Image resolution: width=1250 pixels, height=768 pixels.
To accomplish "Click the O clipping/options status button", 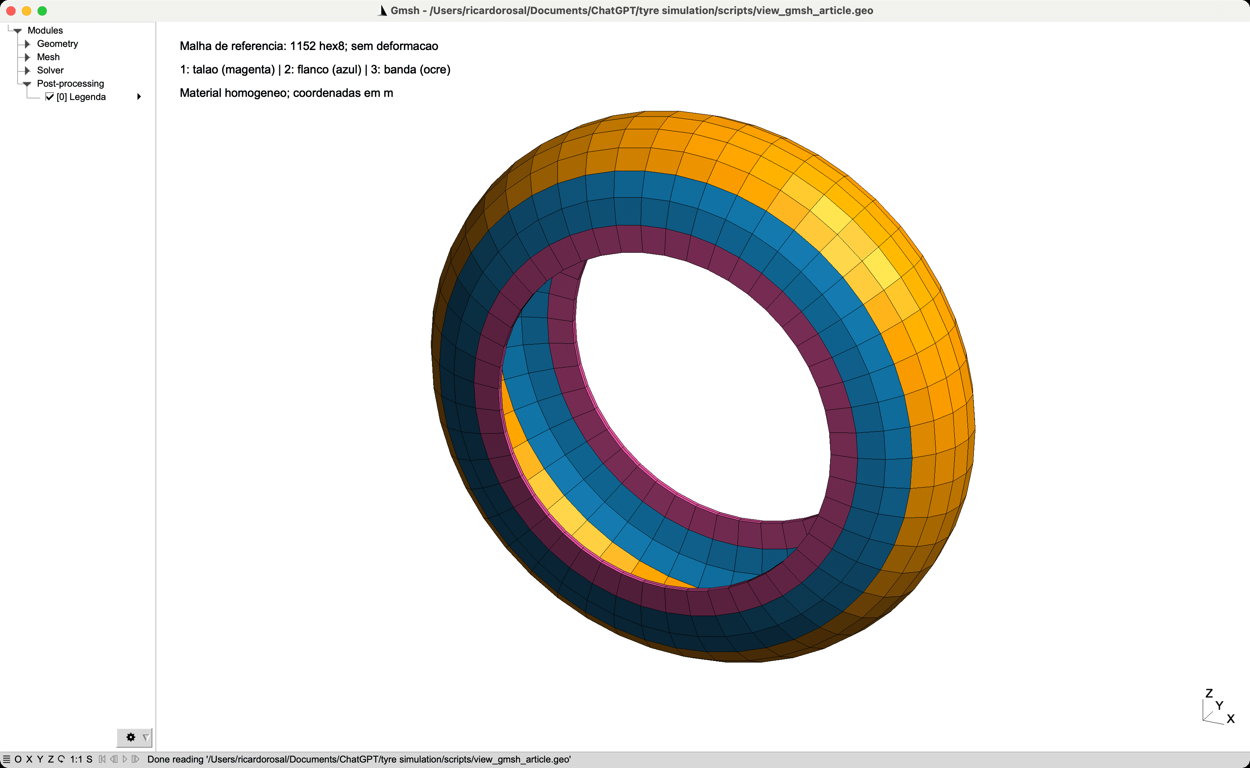I will click(18, 759).
